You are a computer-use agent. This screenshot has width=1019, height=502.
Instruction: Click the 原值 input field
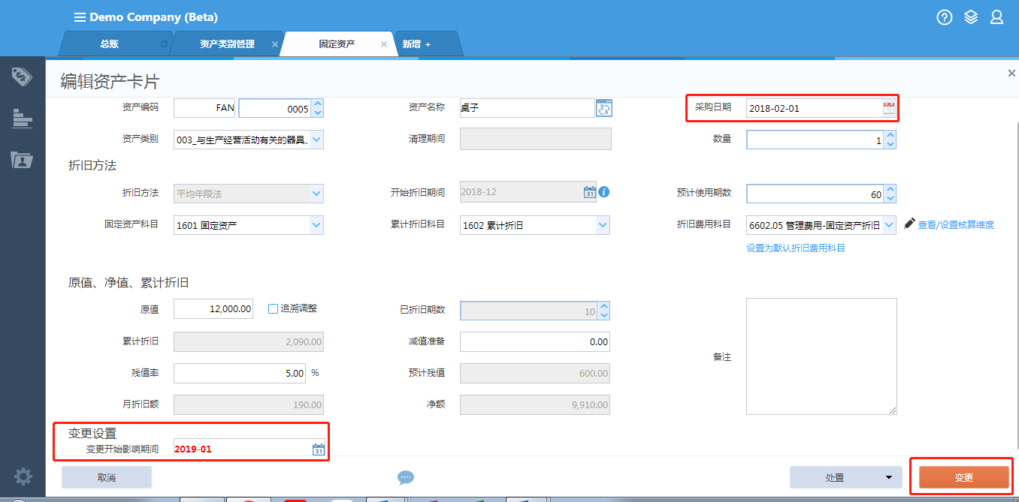coord(213,308)
